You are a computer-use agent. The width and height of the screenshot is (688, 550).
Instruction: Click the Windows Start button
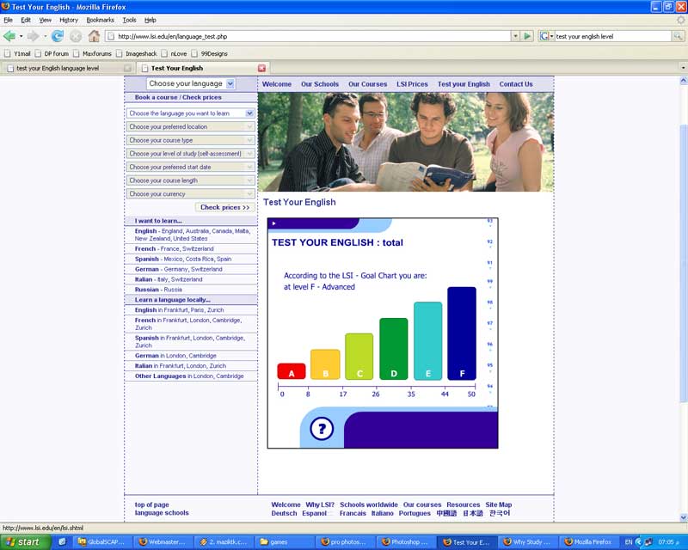(24, 542)
